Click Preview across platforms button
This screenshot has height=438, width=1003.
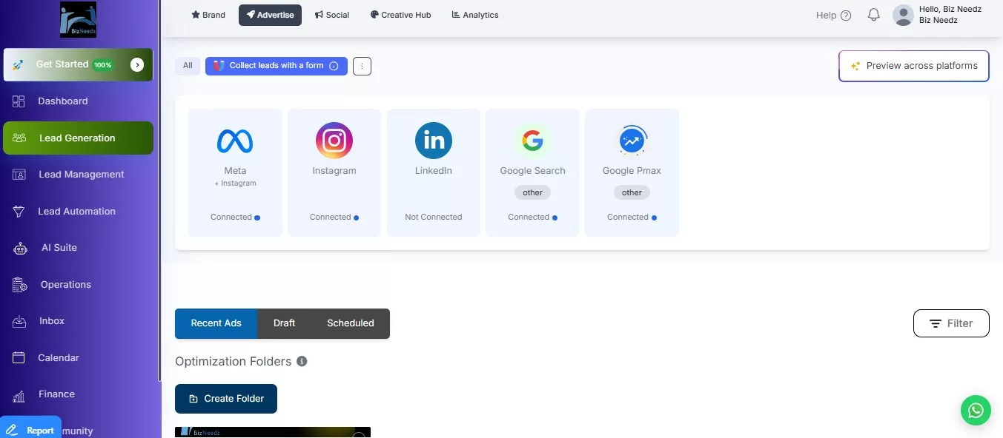pyautogui.click(x=914, y=66)
